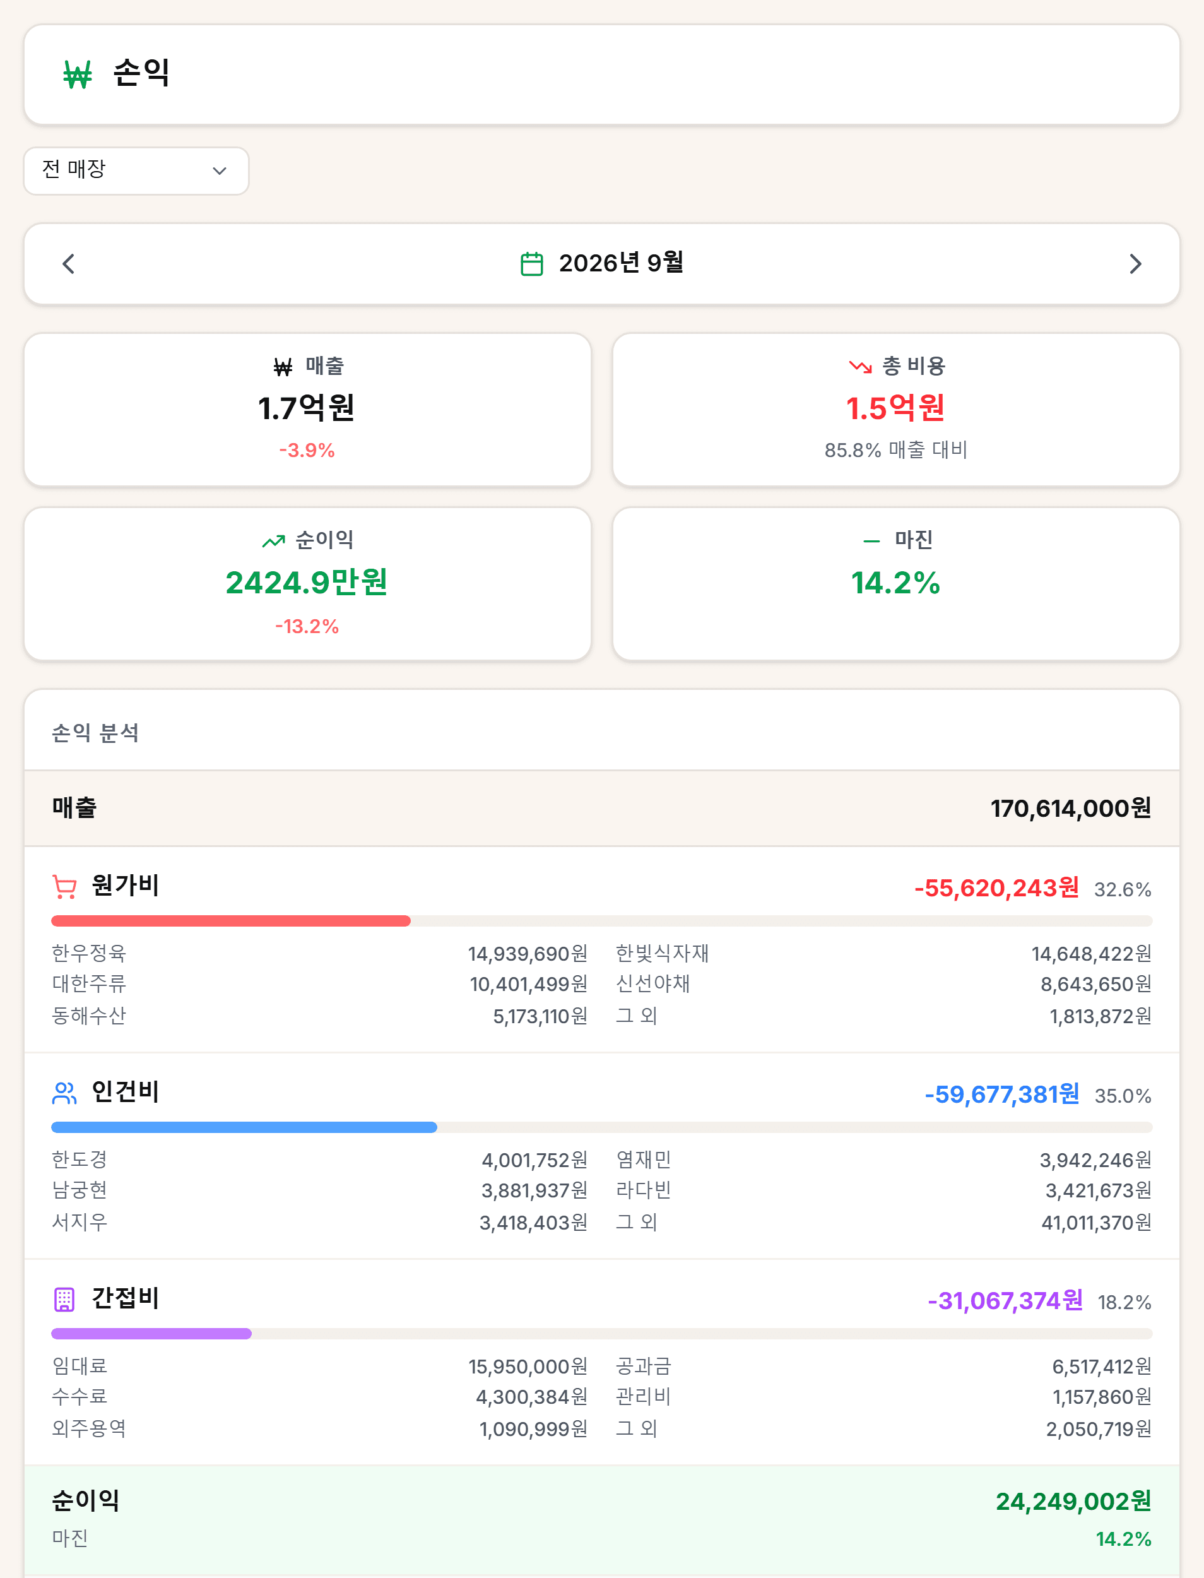The height and width of the screenshot is (1578, 1204).
Task: Click the 신선야채 cost row
Action: click(x=883, y=985)
